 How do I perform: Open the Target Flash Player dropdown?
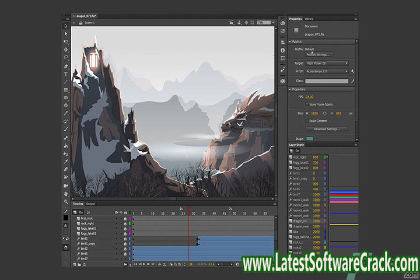click(x=327, y=63)
